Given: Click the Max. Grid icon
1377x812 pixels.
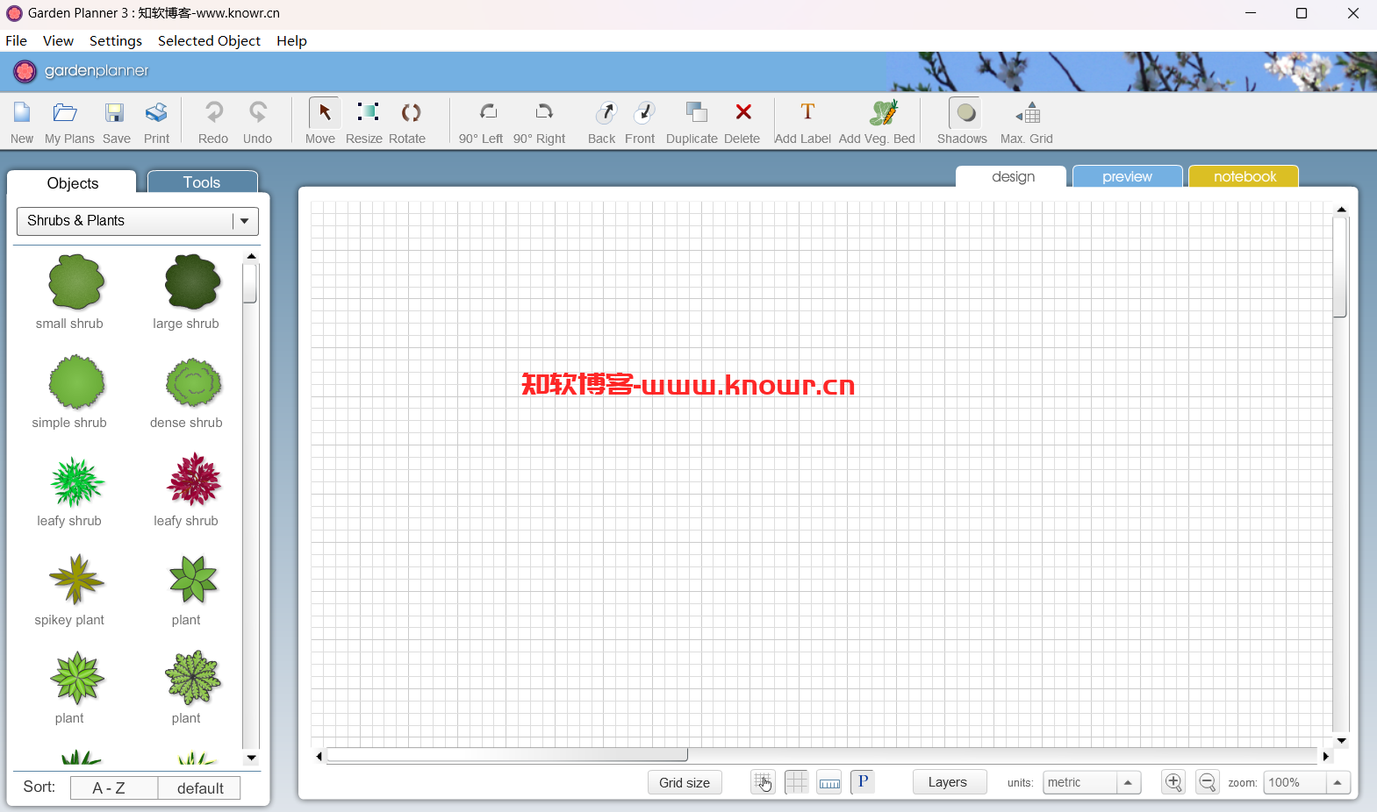Looking at the screenshot, I should [x=1029, y=112].
